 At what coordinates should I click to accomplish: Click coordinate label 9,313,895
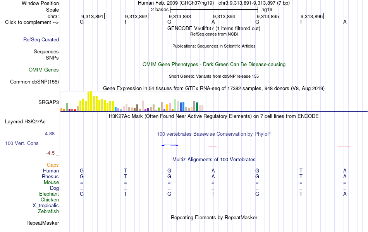click(268, 16)
